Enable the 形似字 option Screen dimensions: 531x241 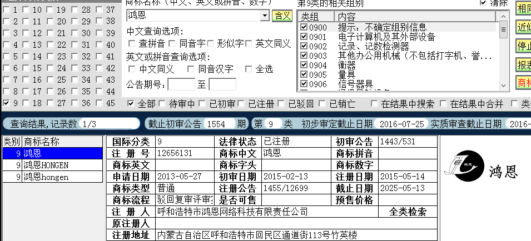coord(211,44)
